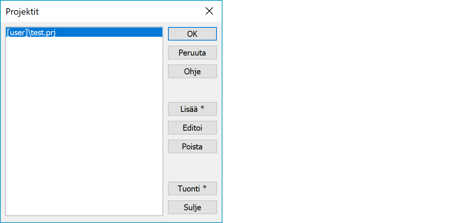Dismiss the window using Sulje
The width and height of the screenshot is (451, 223).
(192, 207)
